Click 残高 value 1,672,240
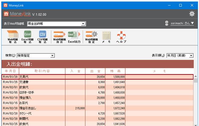Image resolution: width=199 pixels, height=126 pixels. click(x=119, y=108)
